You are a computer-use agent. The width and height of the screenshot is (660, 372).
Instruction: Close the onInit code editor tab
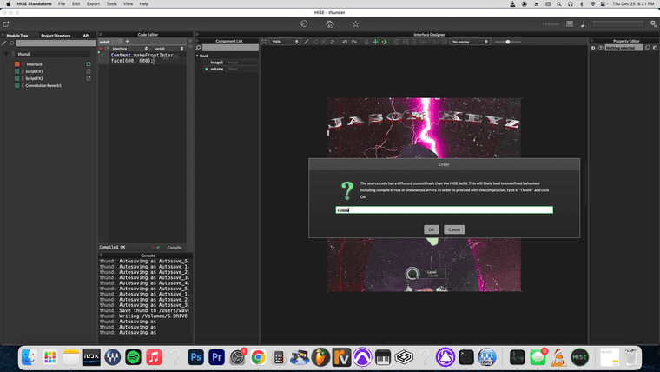click(x=120, y=42)
